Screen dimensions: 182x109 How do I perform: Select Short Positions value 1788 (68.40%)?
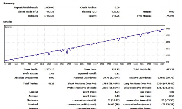(x=111, y=83)
